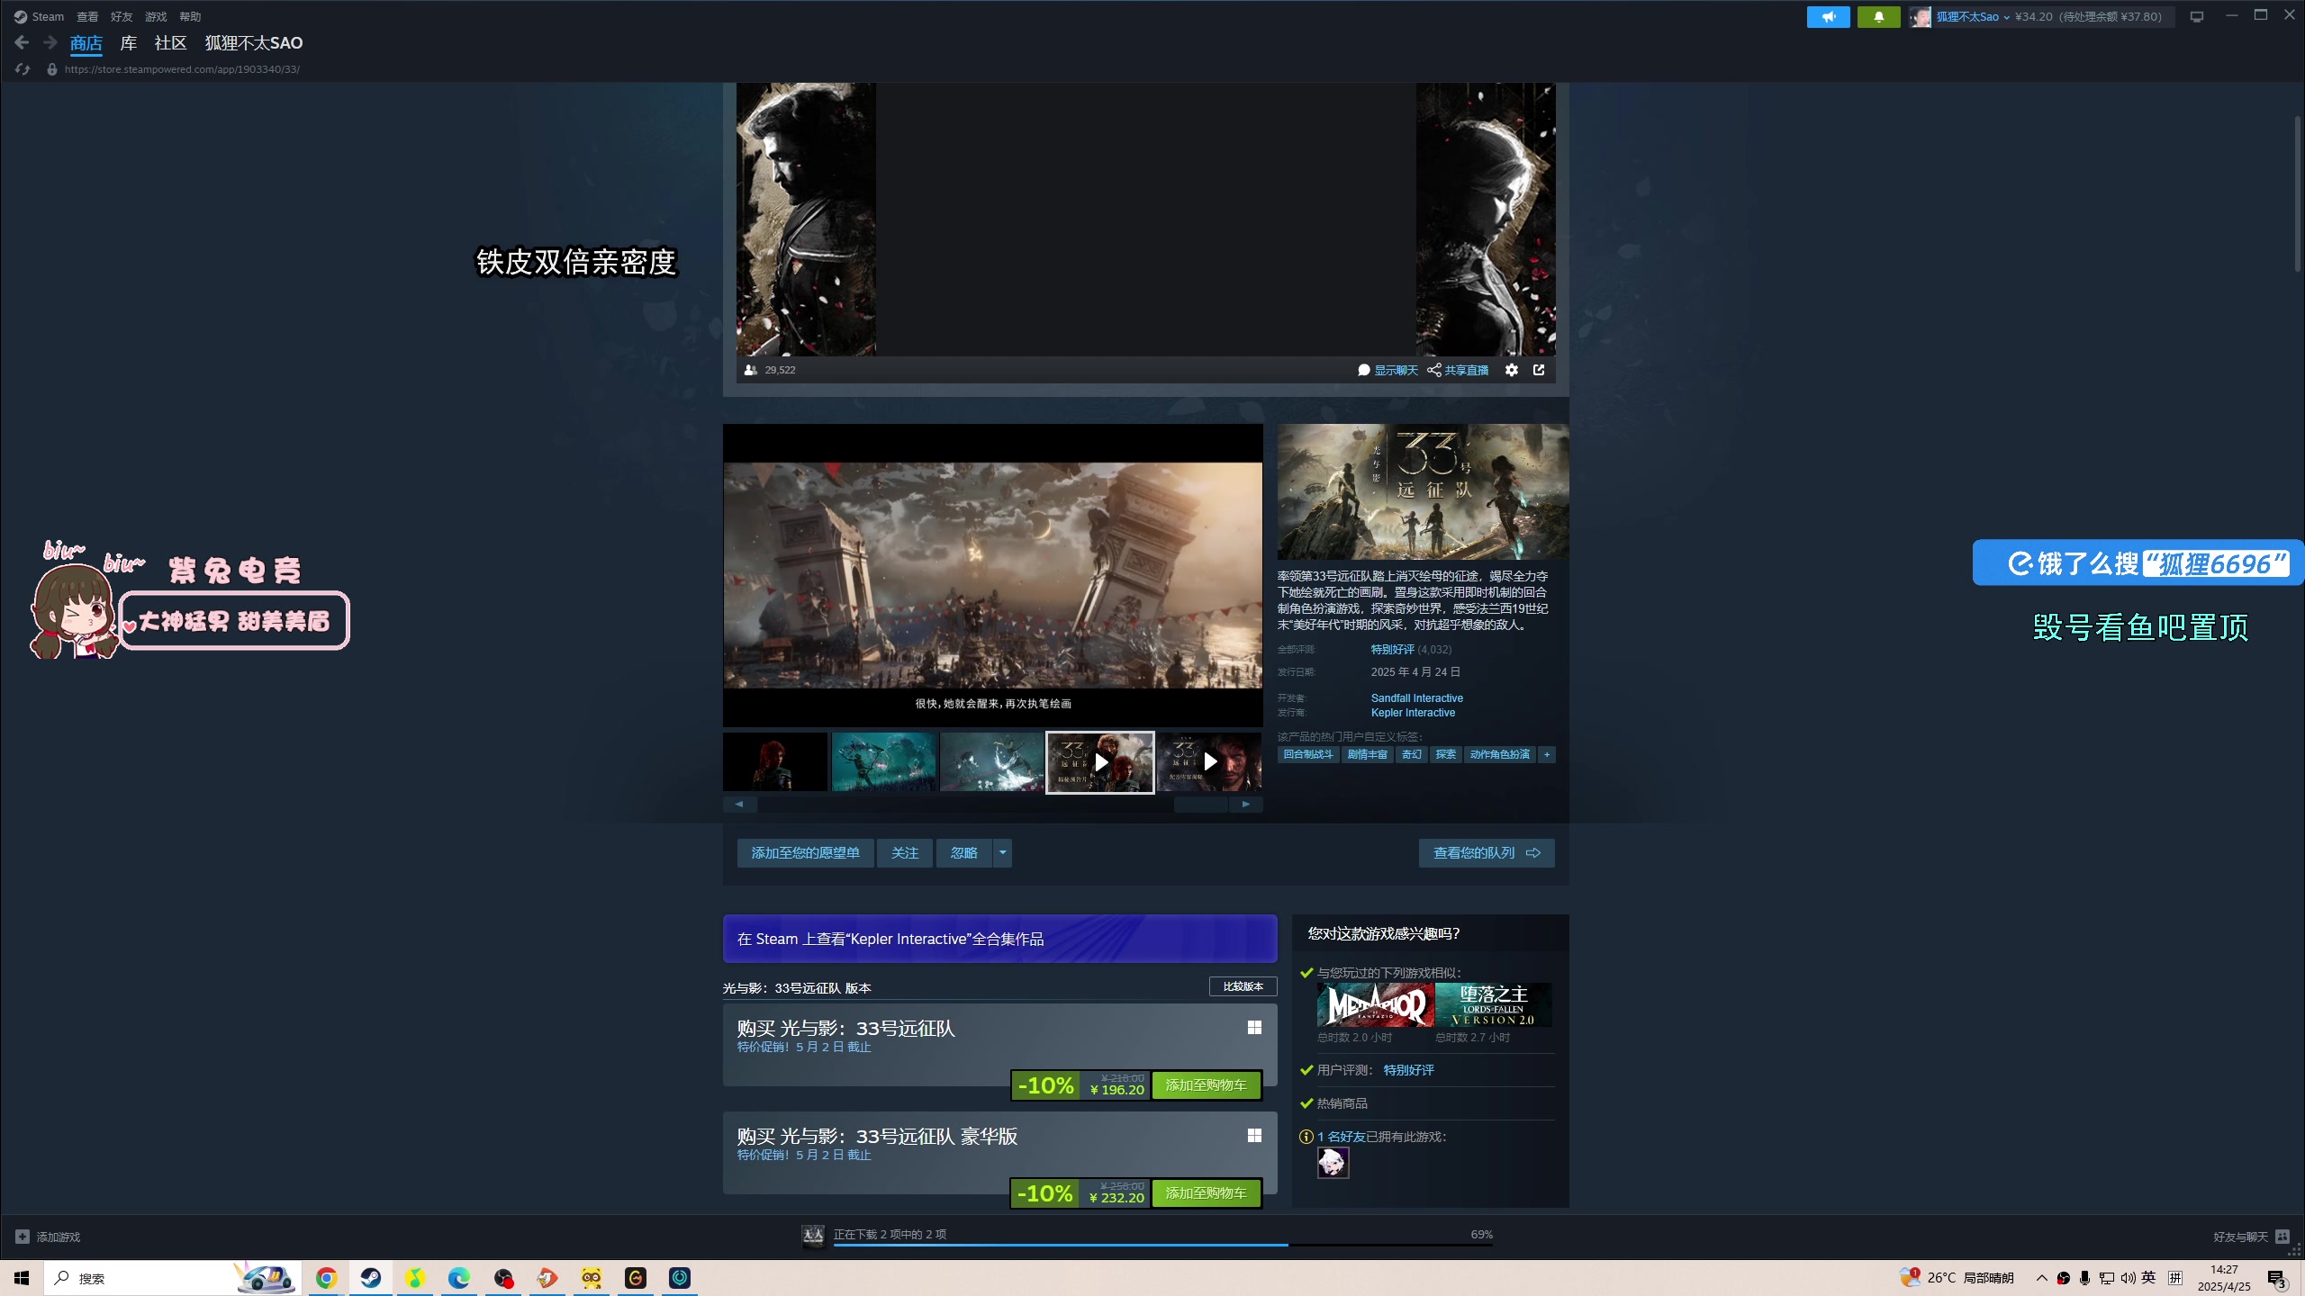Open the 帮助 menu

pyautogui.click(x=190, y=16)
